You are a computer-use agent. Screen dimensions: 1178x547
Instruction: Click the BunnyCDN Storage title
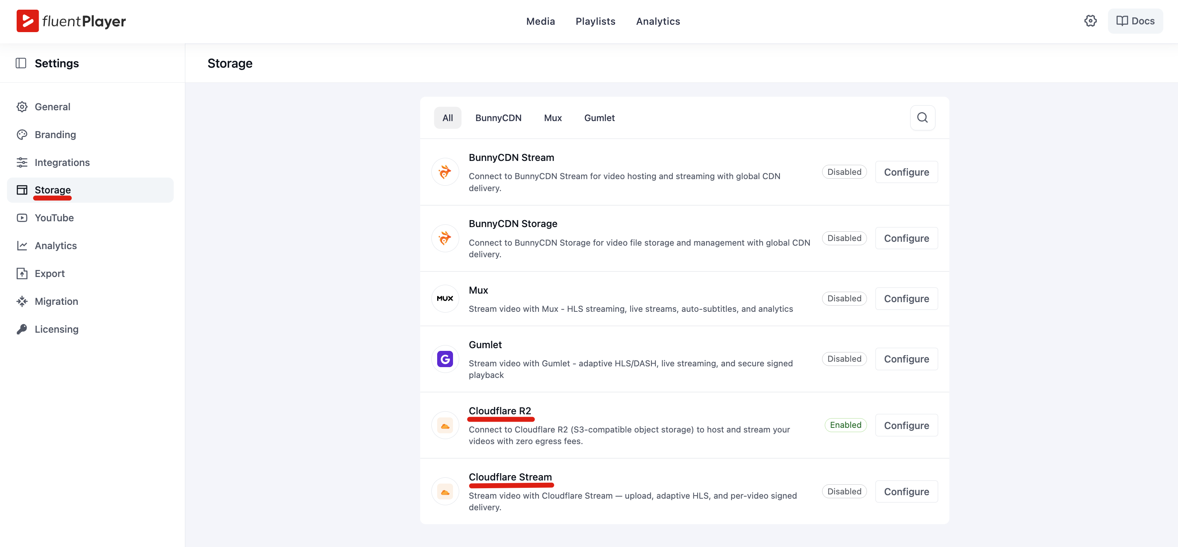(x=513, y=224)
